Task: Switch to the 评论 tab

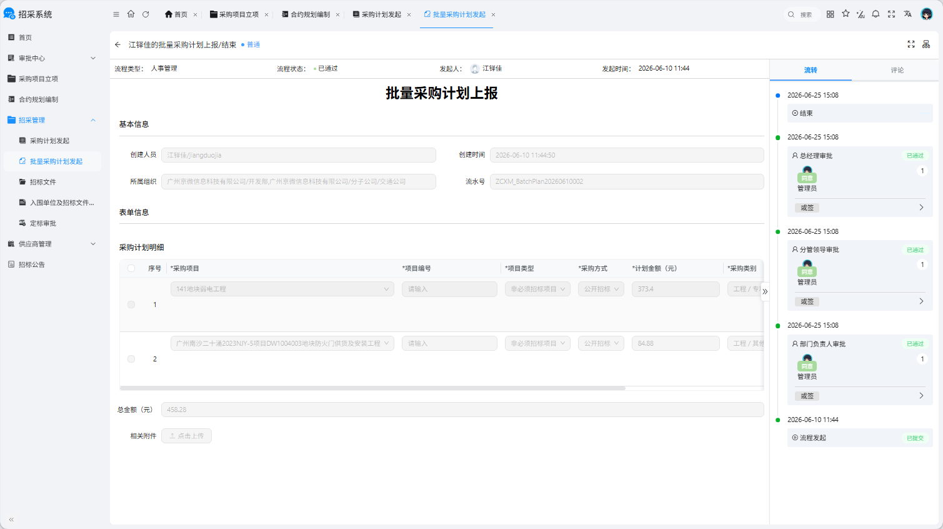Action: (x=897, y=70)
